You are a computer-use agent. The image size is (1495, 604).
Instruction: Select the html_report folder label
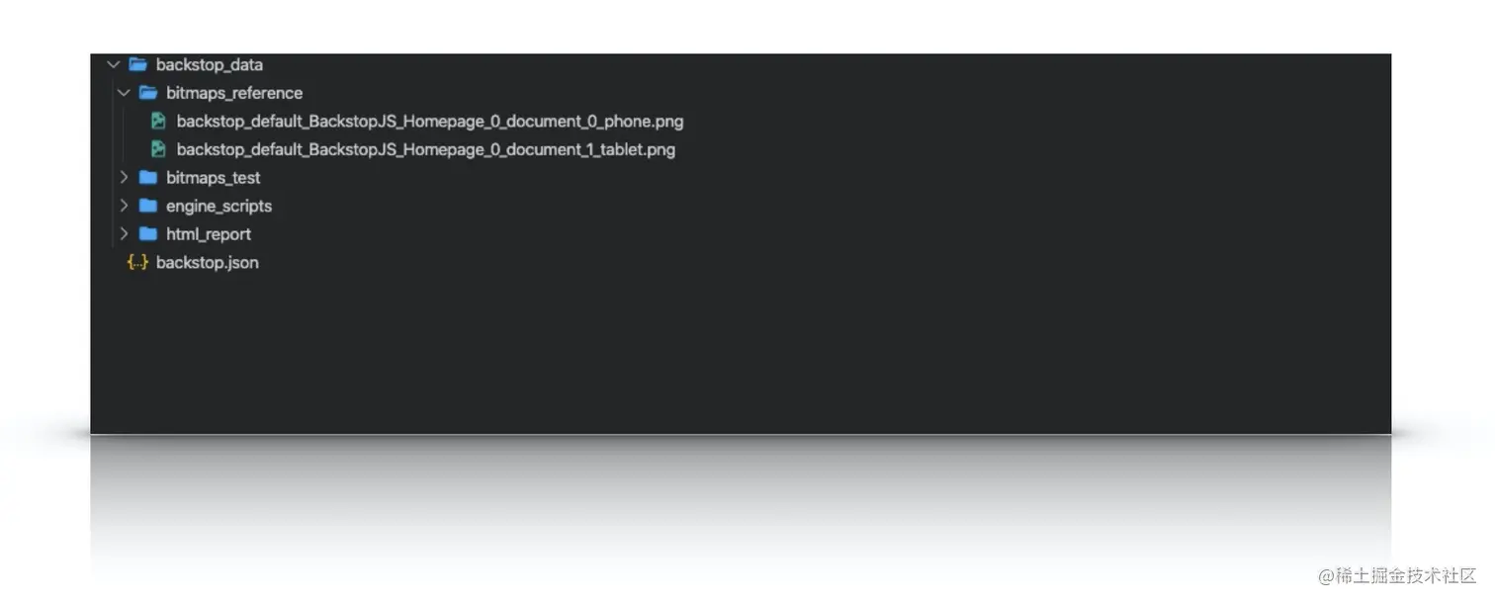pyautogui.click(x=209, y=234)
